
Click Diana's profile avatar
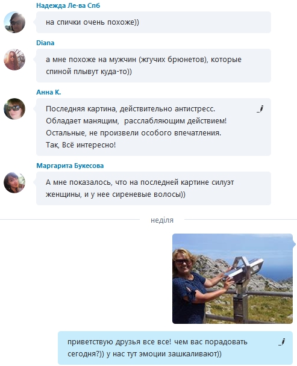pos(14,60)
